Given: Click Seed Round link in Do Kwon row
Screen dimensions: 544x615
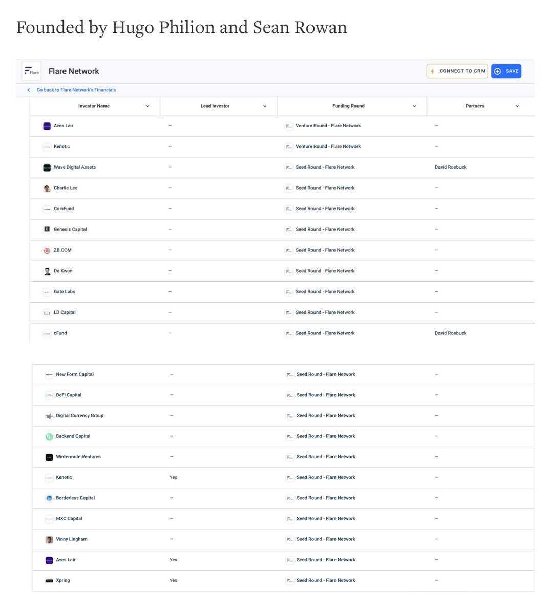Looking at the screenshot, I should coord(325,271).
